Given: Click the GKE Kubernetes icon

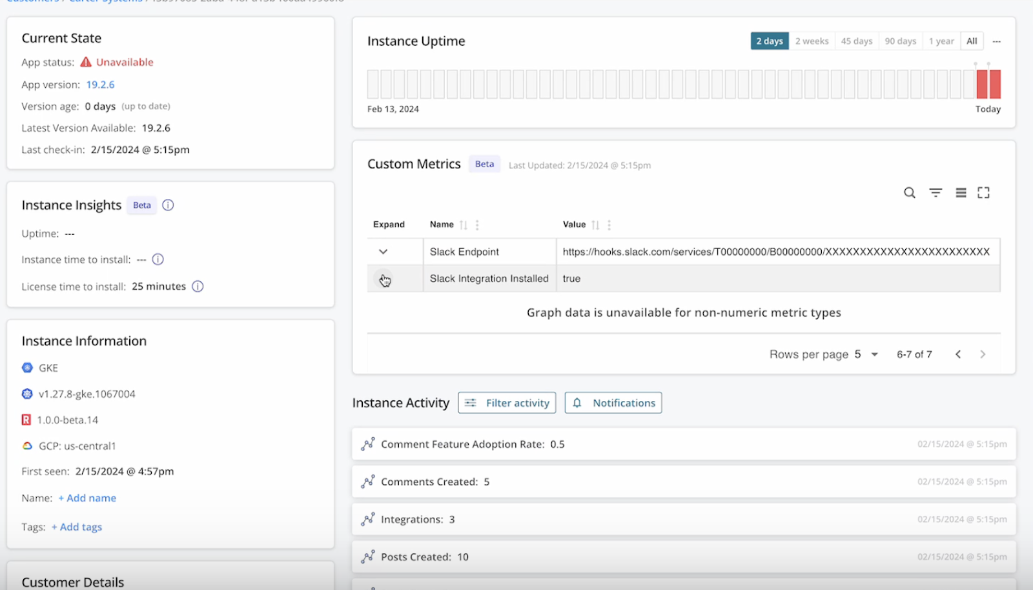Looking at the screenshot, I should click(x=26, y=367).
